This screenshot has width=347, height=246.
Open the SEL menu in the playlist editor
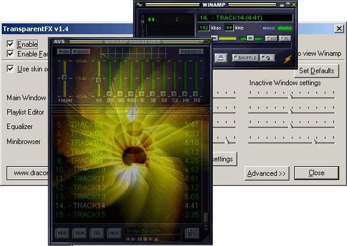tap(97, 233)
